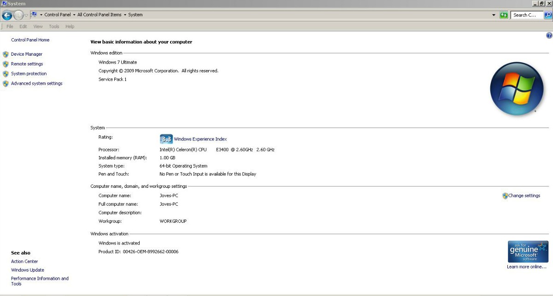Click the 64-bit Operating System value
553x296 pixels.
pos(183,166)
